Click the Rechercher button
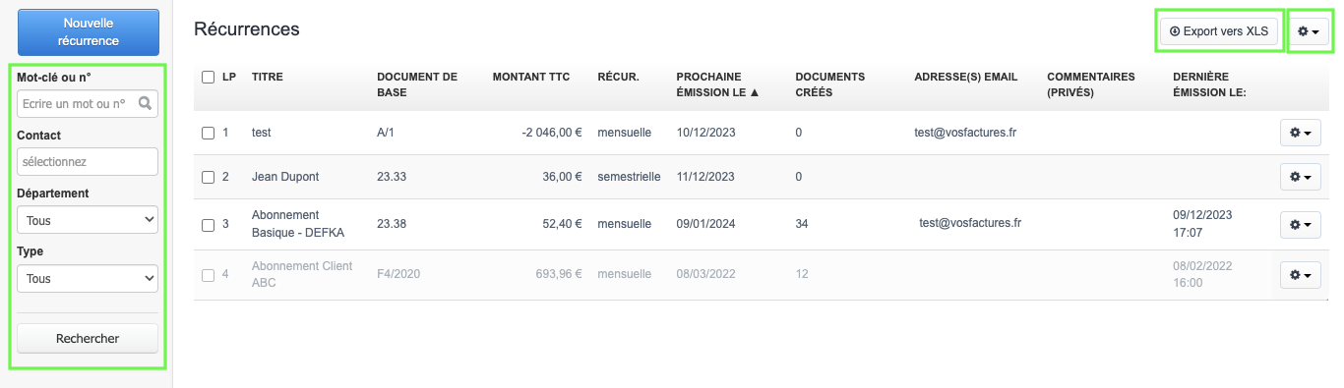This screenshot has height=388, width=1344. point(88,338)
